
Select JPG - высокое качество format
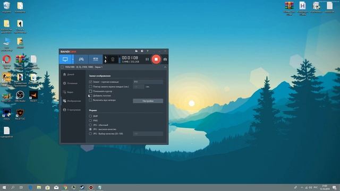click(x=90, y=129)
